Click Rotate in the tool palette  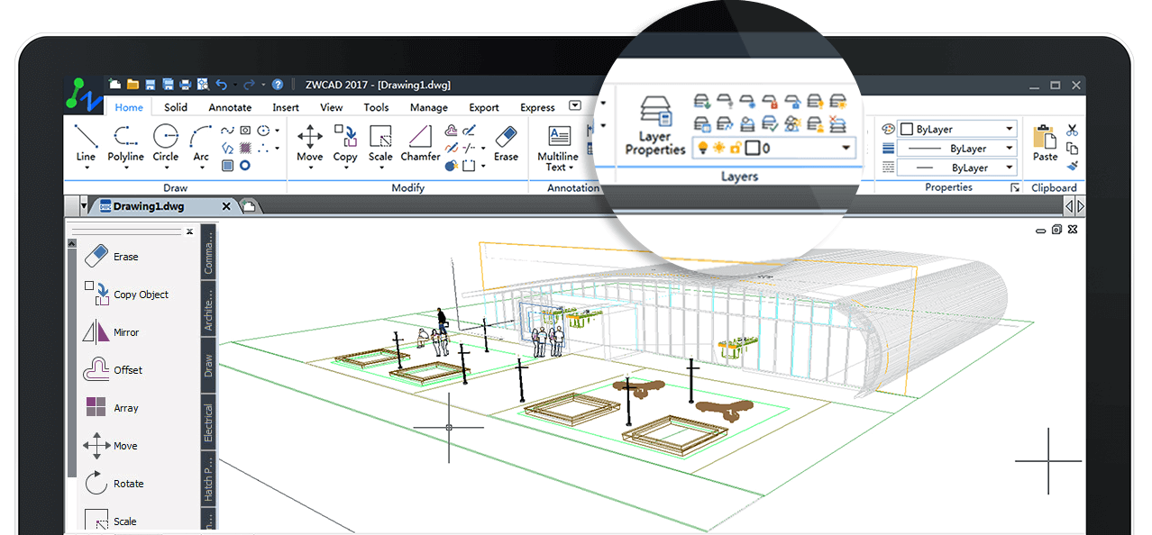click(x=113, y=484)
